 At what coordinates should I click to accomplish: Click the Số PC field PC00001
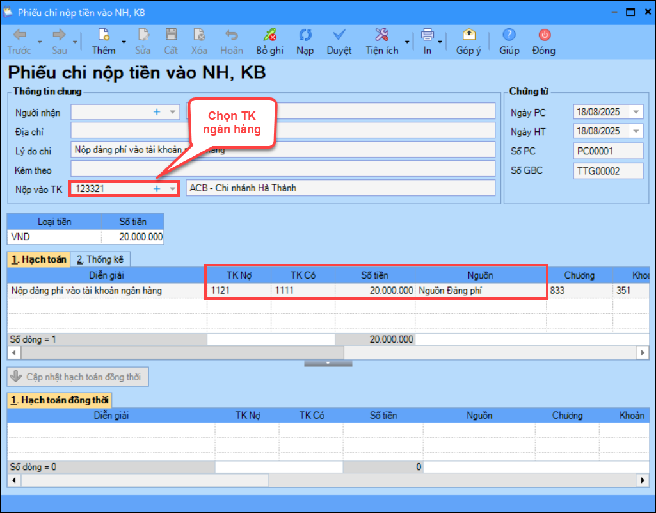(608, 151)
